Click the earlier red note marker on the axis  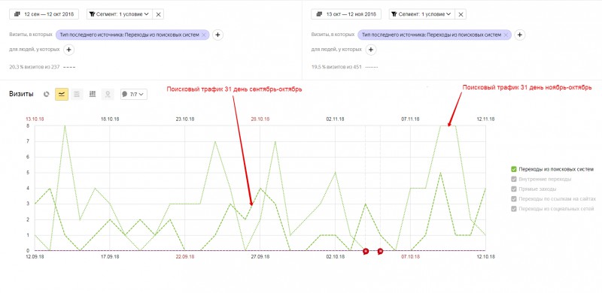(x=366, y=251)
